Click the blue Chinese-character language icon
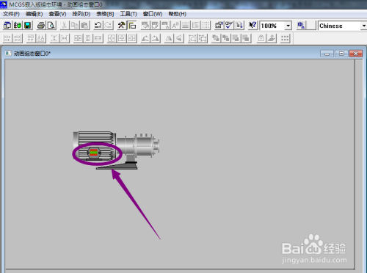The height and width of the screenshot is (273, 367). 301,25
